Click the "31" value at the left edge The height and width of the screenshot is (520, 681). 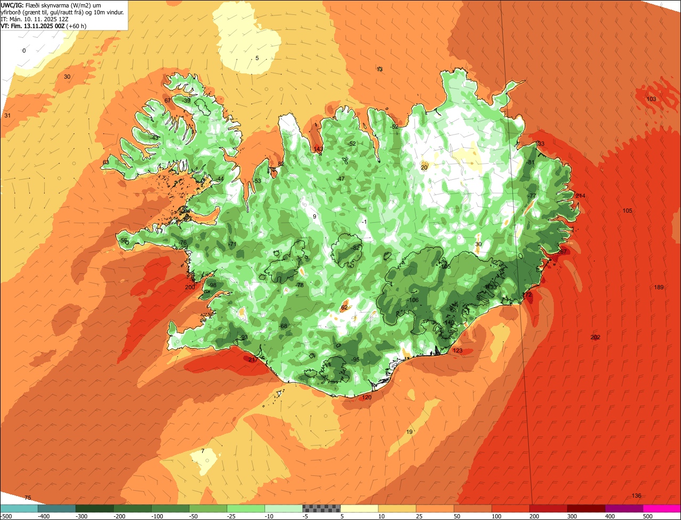[7, 116]
